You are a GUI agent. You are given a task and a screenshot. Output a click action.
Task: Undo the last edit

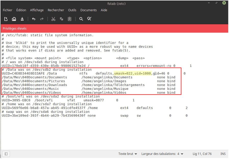[34, 19]
